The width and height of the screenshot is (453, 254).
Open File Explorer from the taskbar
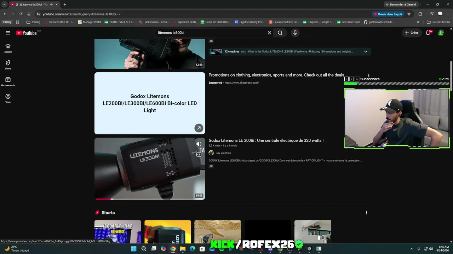pos(183,249)
